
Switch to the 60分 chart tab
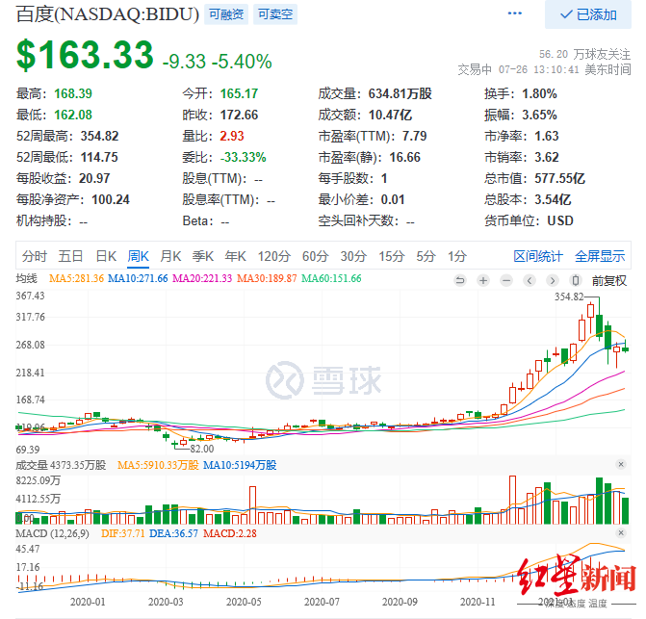click(315, 256)
